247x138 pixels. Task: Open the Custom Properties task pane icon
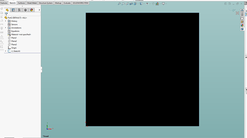coord(242,29)
